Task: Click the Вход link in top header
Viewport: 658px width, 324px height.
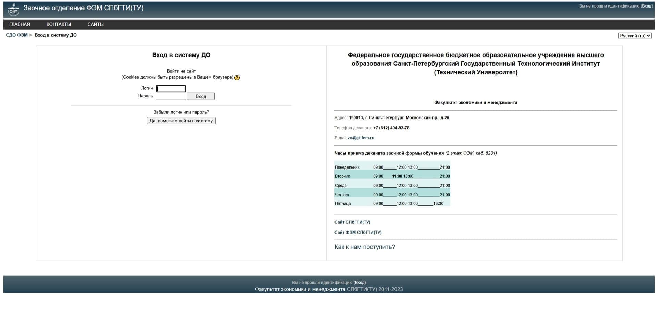Action: 647,6
